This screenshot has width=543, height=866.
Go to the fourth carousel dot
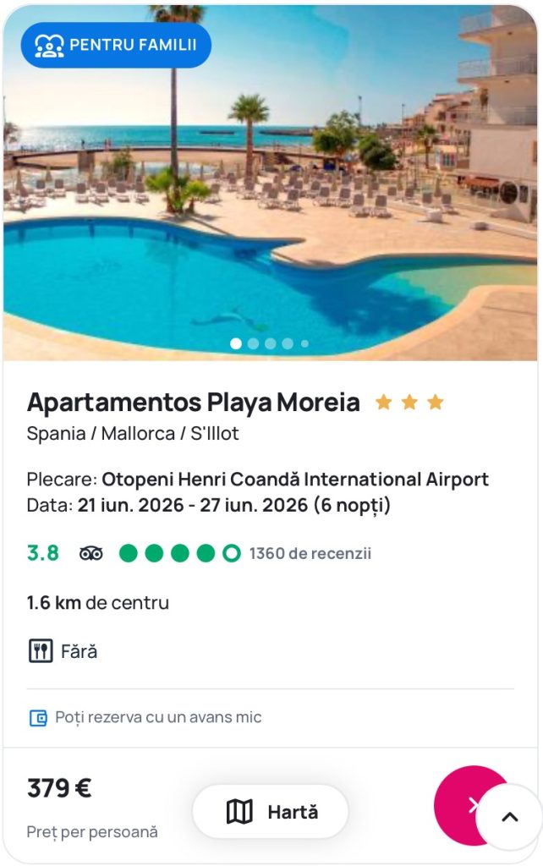coord(288,343)
